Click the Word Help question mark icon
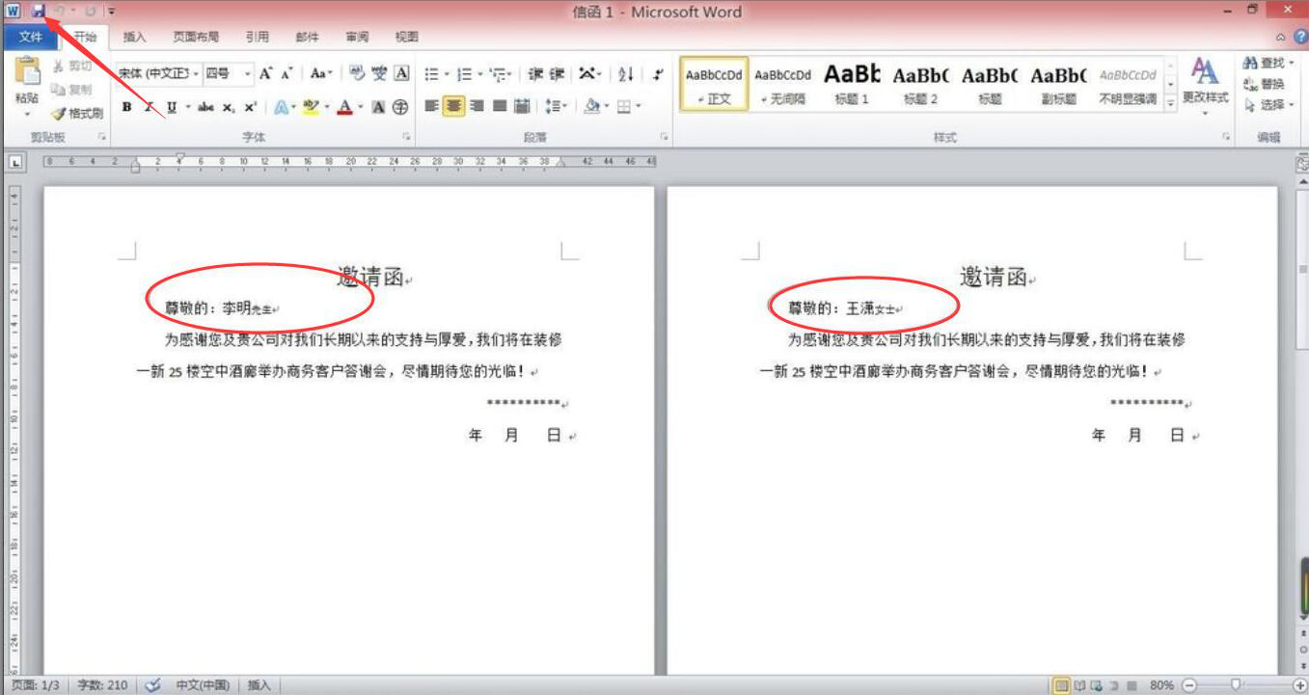The height and width of the screenshot is (695, 1309). 1300,37
